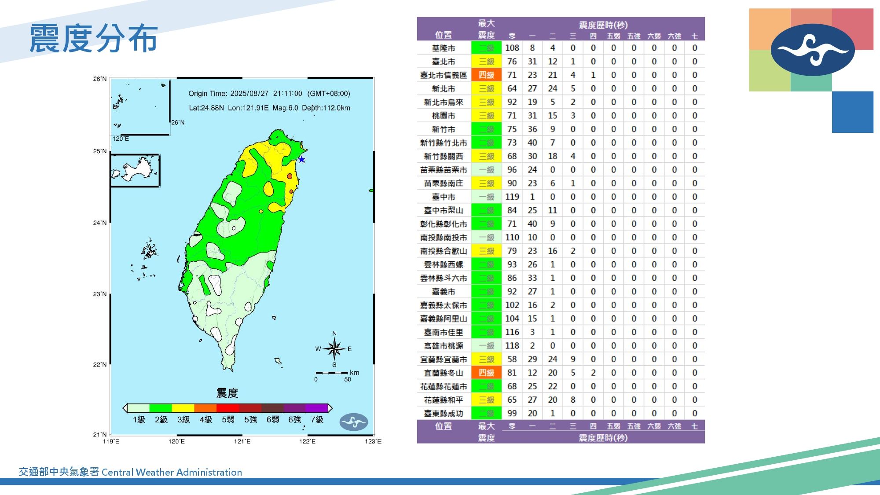880x495 pixels.
Task: Click the slide title 震度分布
Action: point(93,39)
